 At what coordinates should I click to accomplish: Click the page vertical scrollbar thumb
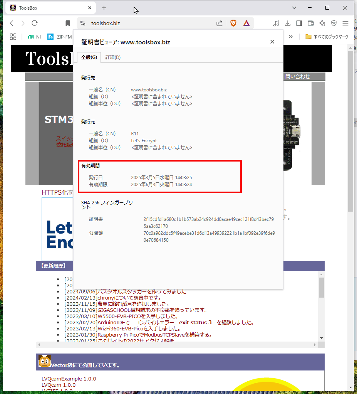pyautogui.click(x=350, y=131)
